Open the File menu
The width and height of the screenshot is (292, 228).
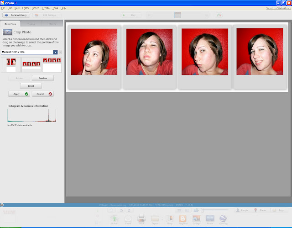[3, 8]
